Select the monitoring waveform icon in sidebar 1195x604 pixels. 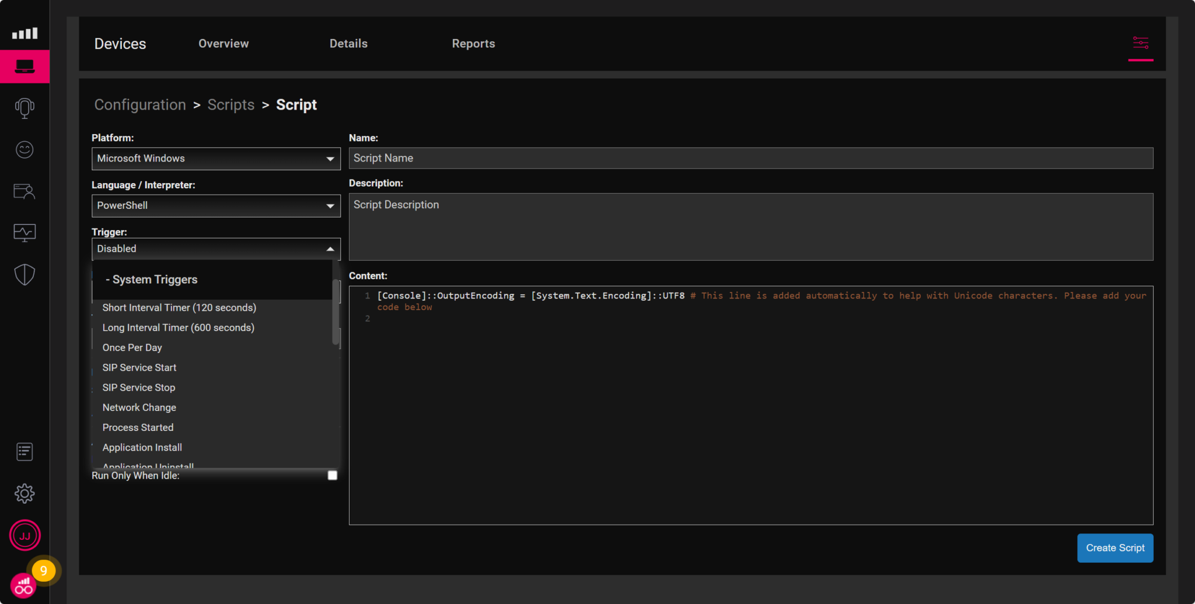point(25,232)
